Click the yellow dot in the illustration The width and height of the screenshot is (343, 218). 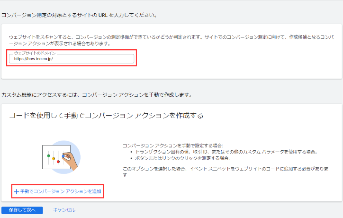[x=54, y=158]
